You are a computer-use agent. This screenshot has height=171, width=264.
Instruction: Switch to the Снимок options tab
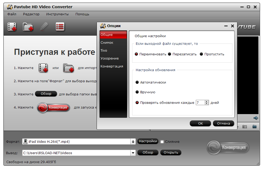click(113, 43)
